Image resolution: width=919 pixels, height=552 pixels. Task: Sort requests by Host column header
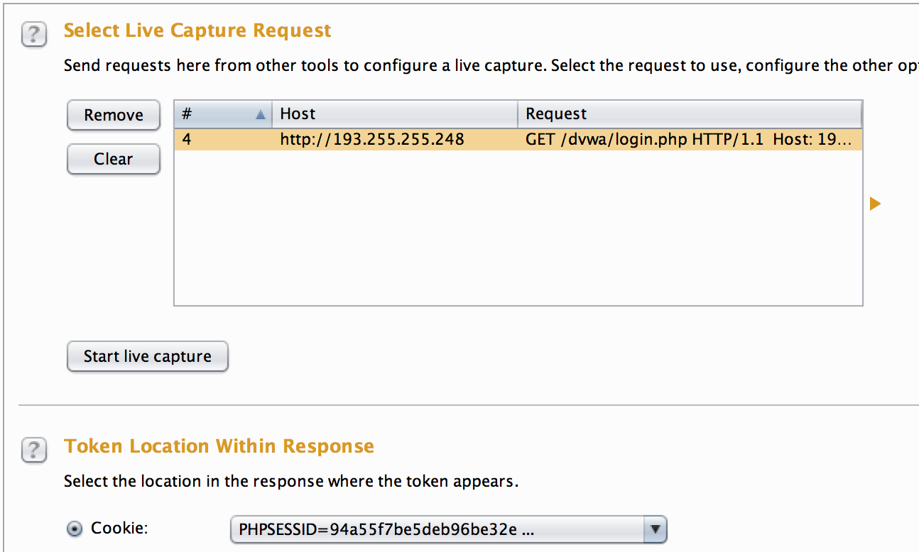point(395,114)
